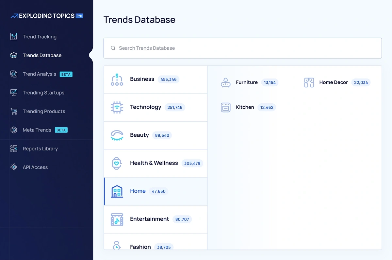Open the Furniture subcategory
Viewport: 392px width, 260px height.
tap(247, 82)
